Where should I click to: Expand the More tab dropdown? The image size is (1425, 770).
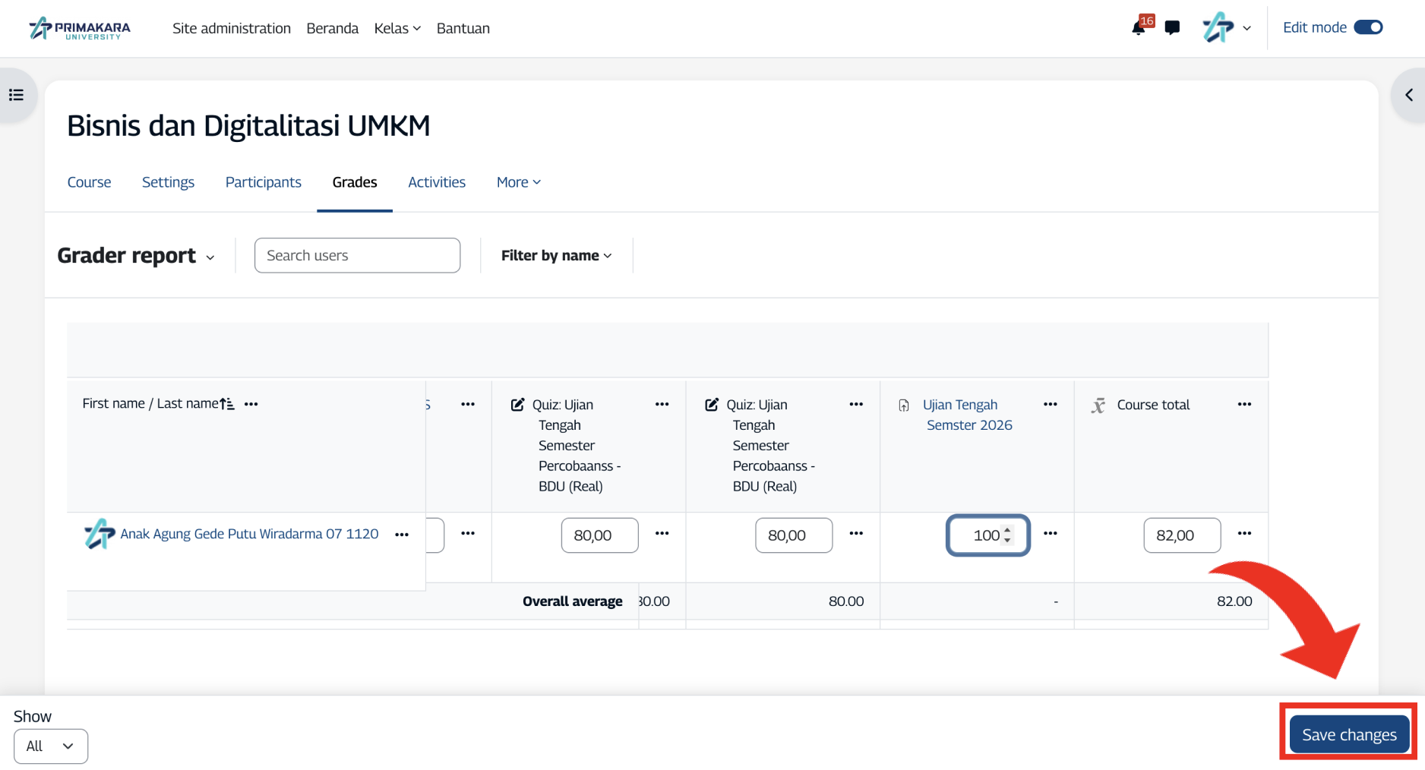tap(519, 182)
